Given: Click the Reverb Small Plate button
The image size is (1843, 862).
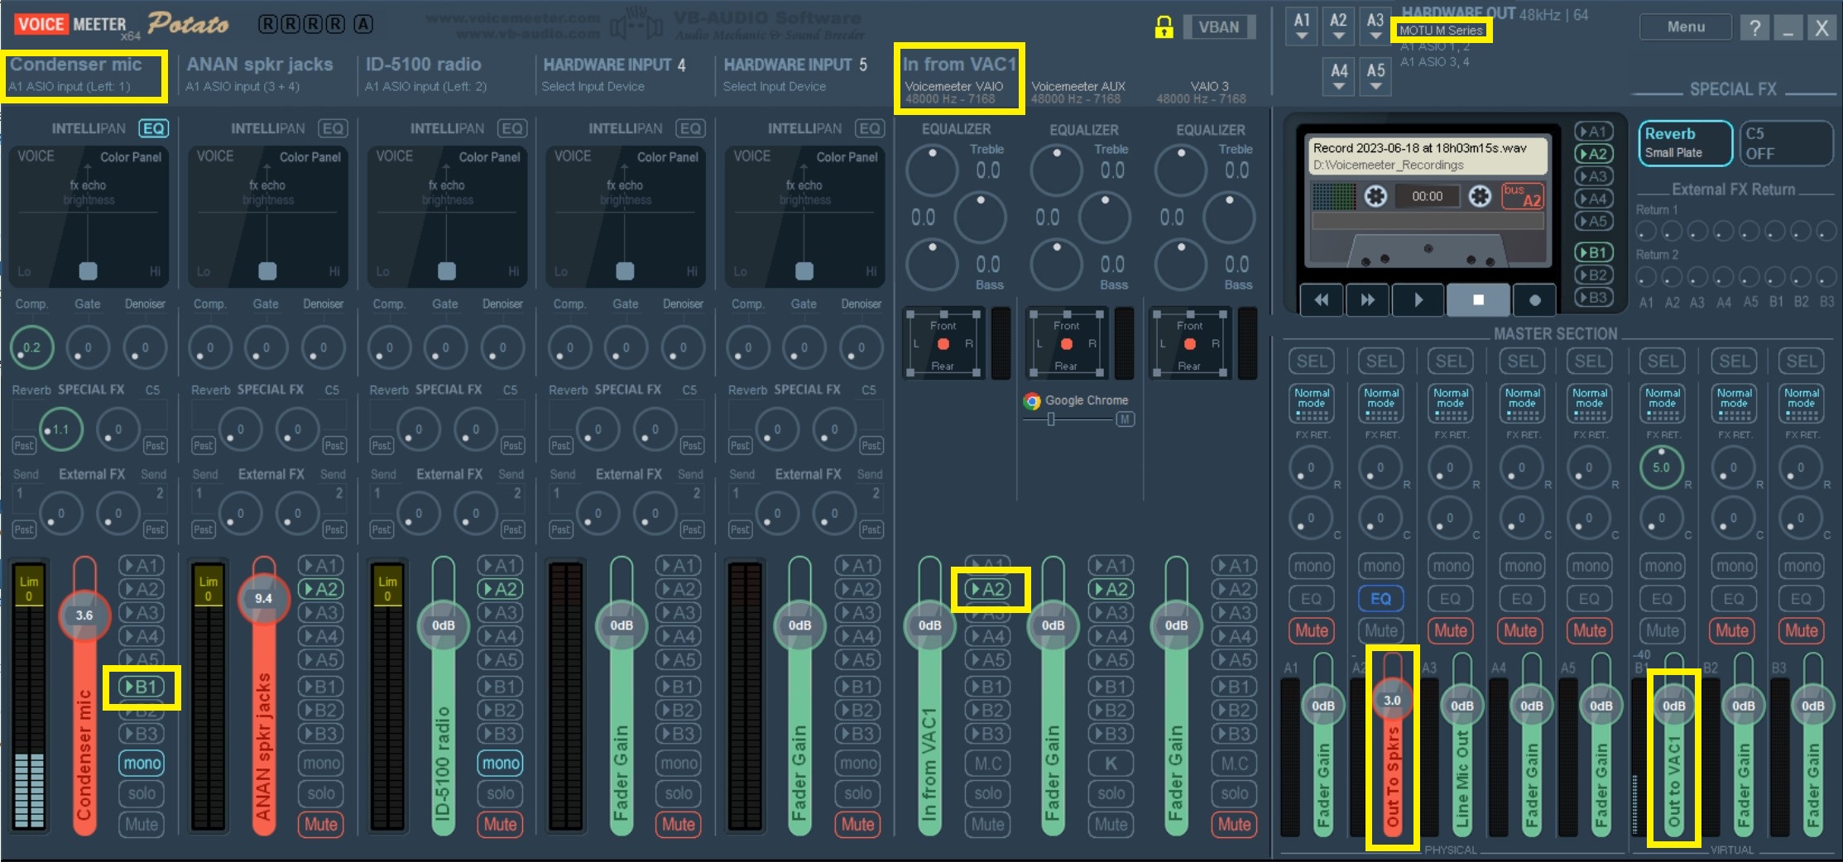Looking at the screenshot, I should tap(1684, 141).
